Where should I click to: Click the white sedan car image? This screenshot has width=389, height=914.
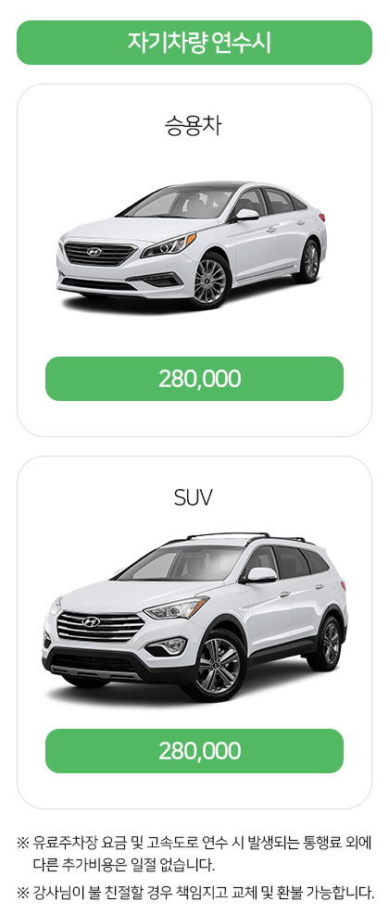192,245
